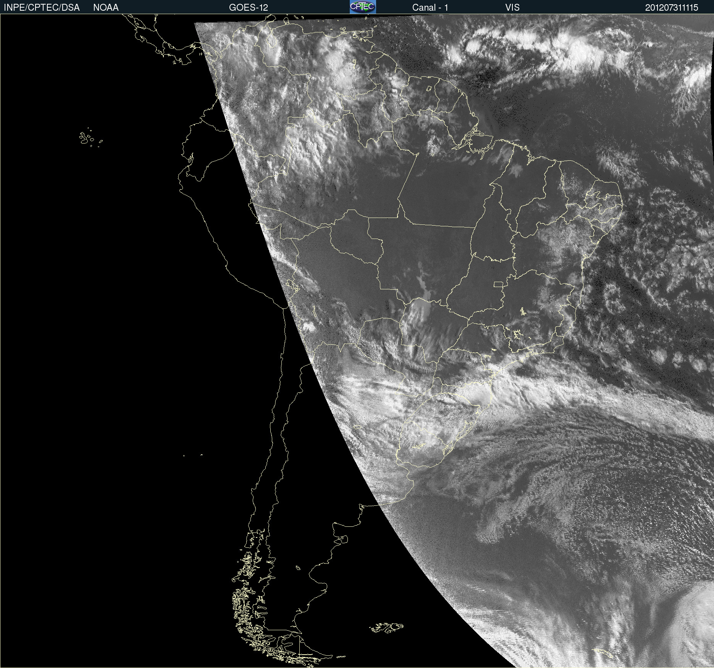Screen dimensions: 714x668
Task: Click the 'VIS' label in header
Action: point(512,8)
